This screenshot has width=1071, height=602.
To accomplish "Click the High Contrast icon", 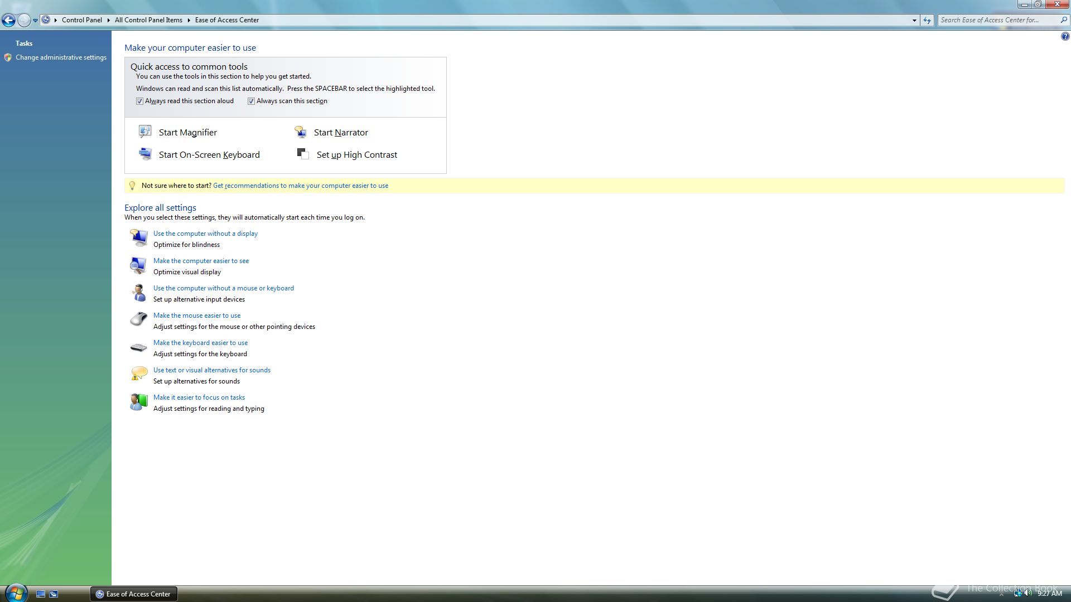I will coord(303,154).
